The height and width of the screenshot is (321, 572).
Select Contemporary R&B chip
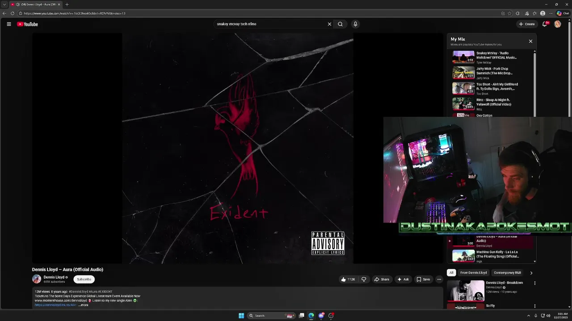pyautogui.click(x=507, y=273)
